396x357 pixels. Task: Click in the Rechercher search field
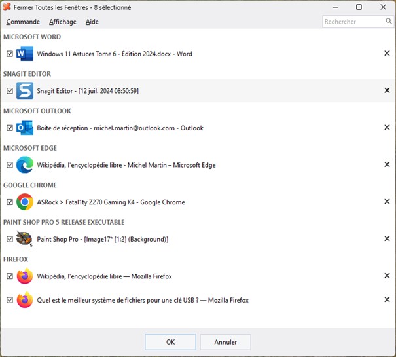(353, 22)
